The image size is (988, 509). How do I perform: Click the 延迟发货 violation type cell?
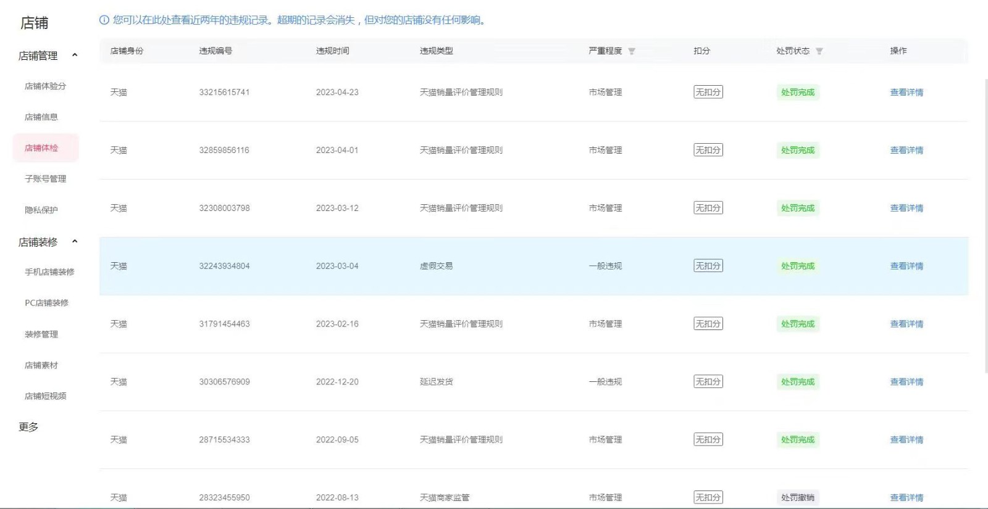tap(437, 382)
